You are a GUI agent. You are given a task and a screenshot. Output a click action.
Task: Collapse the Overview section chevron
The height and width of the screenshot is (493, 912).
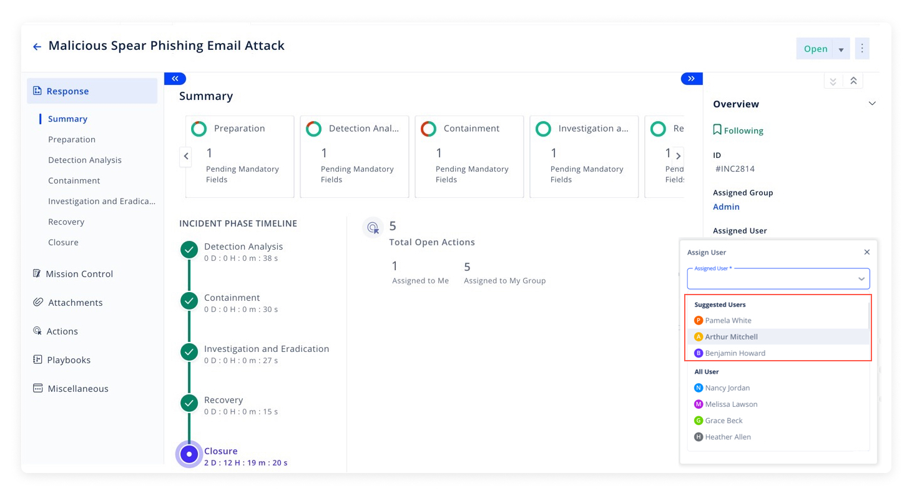[x=872, y=104]
